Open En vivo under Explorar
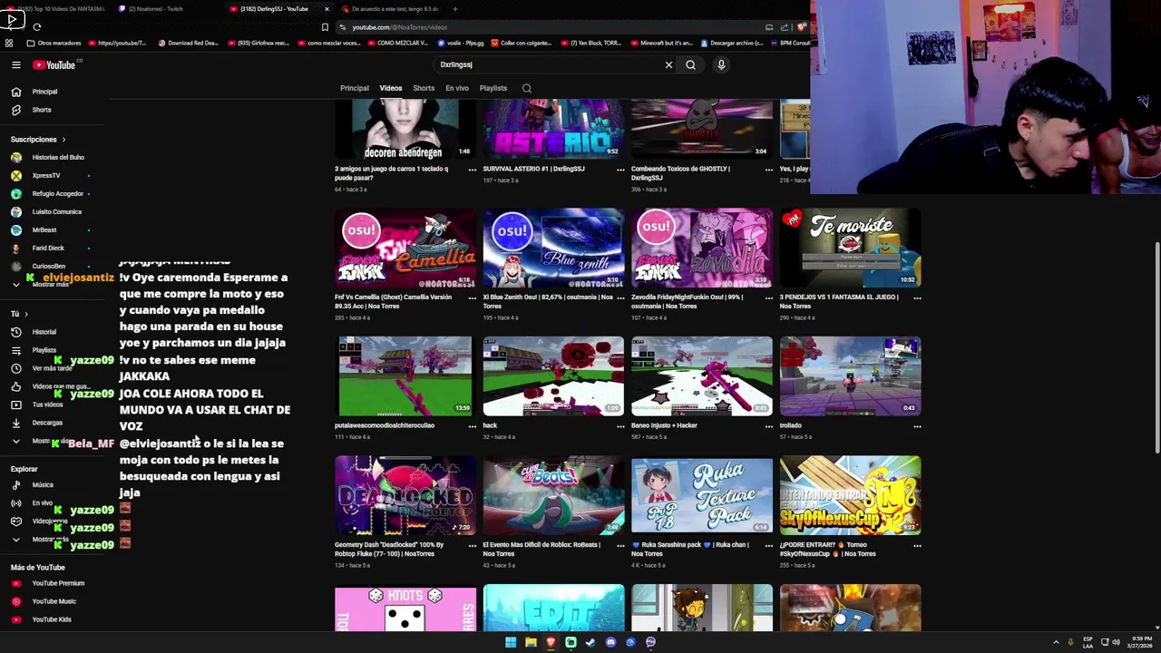 [42, 503]
